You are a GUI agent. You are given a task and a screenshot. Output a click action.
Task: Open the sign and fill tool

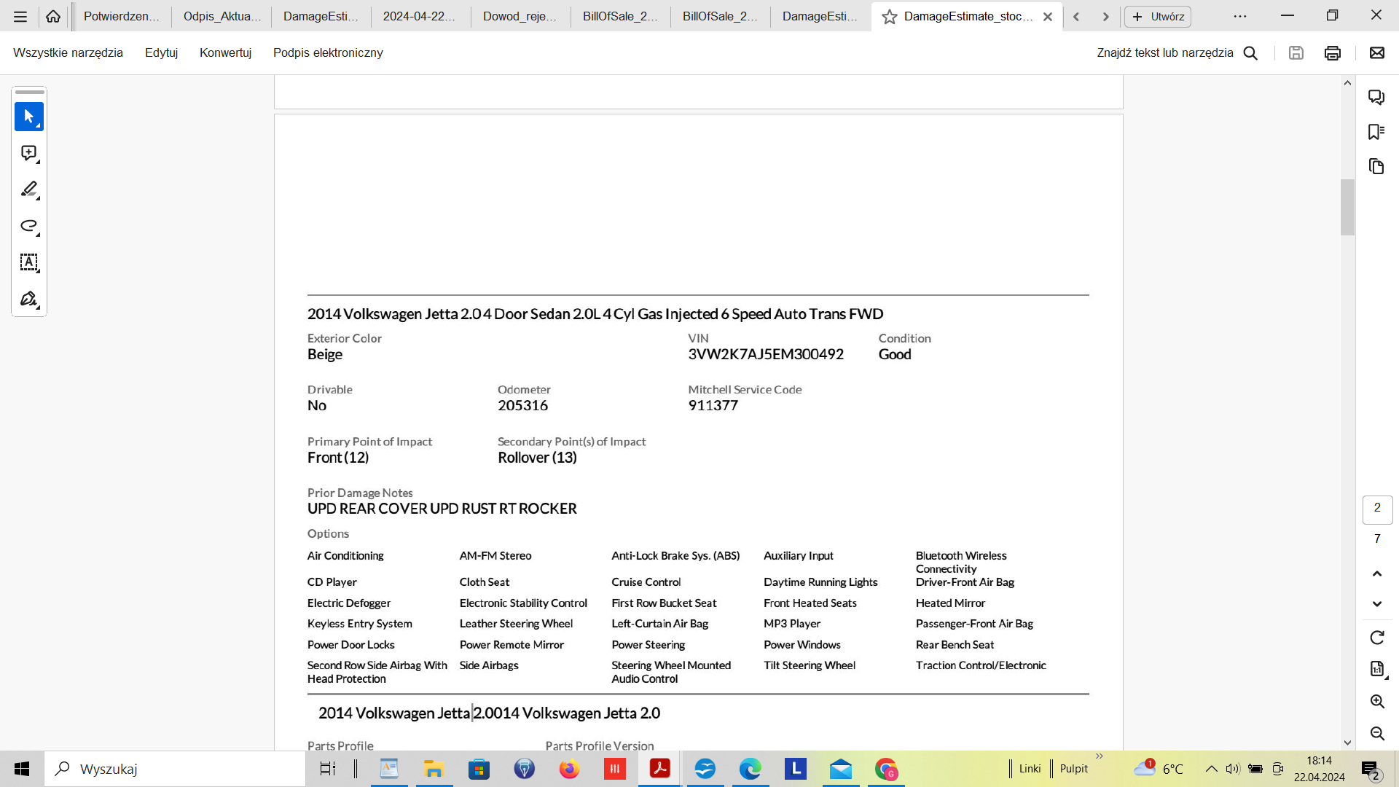pos(29,299)
